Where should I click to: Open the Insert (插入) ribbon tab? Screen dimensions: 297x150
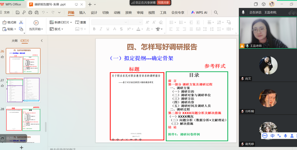(83, 12)
